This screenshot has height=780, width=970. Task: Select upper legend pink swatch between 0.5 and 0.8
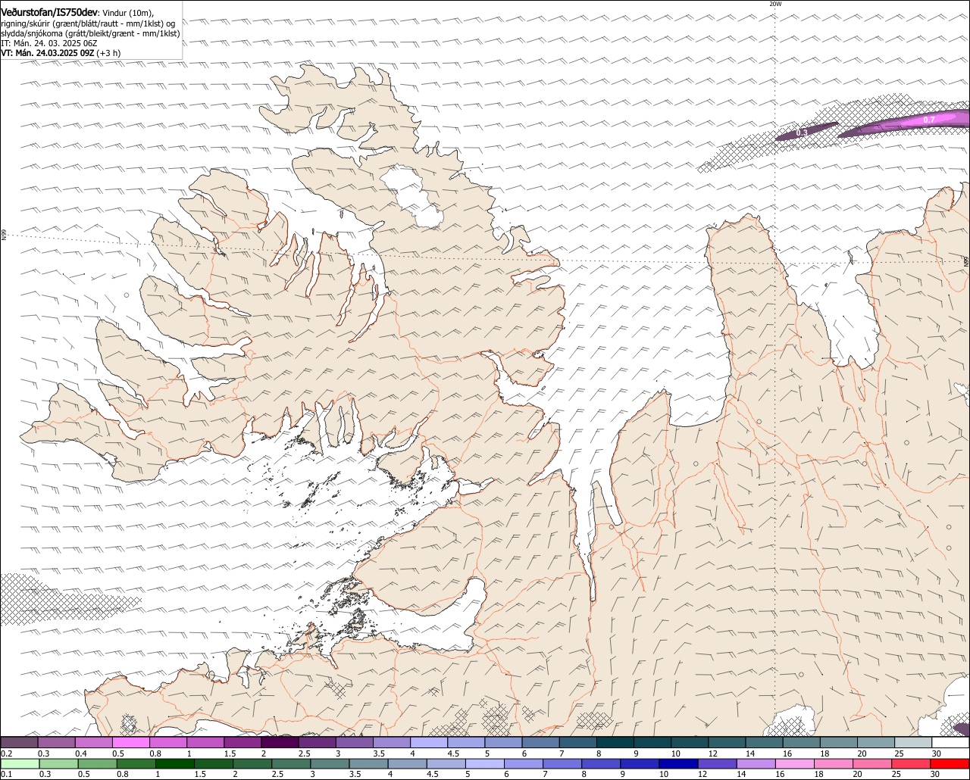[x=130, y=742]
